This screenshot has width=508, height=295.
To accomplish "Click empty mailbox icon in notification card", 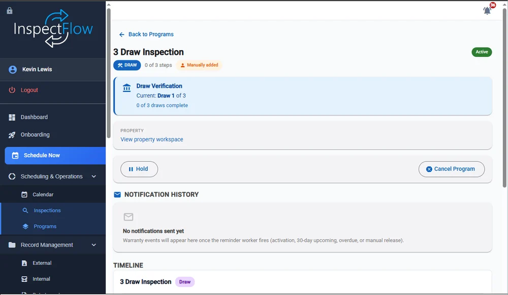I will point(129,217).
